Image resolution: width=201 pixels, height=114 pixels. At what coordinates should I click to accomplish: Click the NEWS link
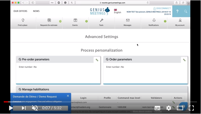point(36,11)
